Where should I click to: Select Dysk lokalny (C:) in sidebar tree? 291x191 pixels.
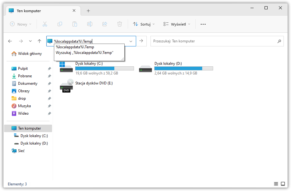click(x=31, y=136)
